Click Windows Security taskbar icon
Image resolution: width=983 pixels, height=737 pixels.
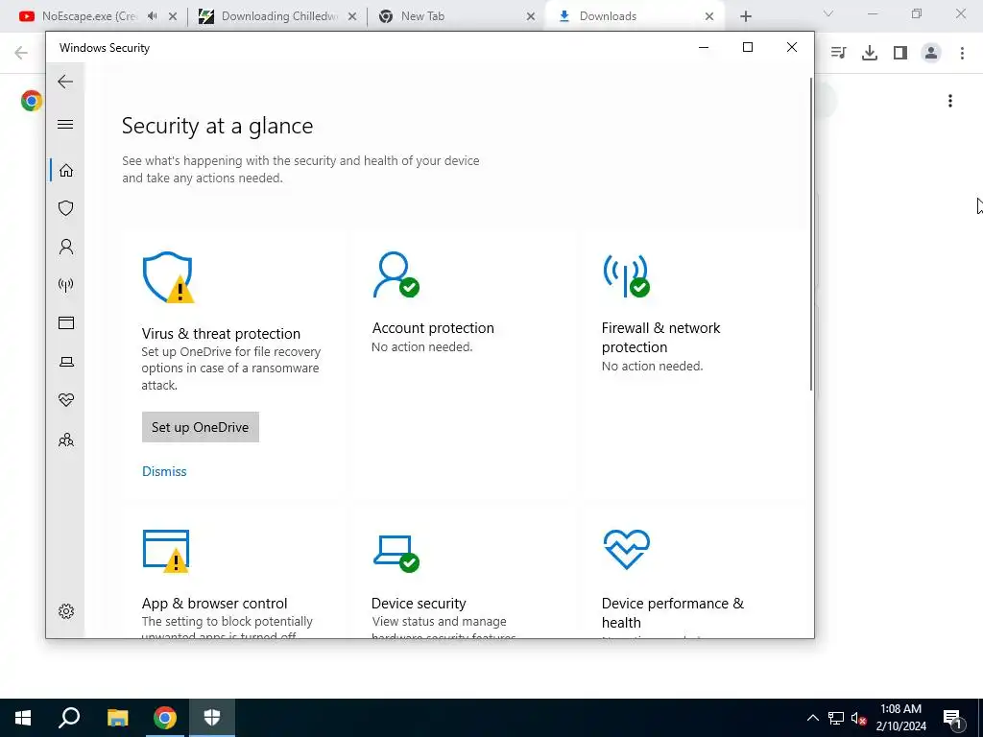tap(212, 718)
